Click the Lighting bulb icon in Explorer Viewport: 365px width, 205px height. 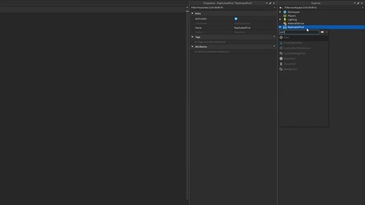coord(285,19)
